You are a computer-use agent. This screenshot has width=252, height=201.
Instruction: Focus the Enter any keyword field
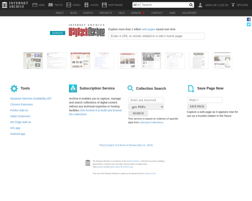(x=146, y=100)
